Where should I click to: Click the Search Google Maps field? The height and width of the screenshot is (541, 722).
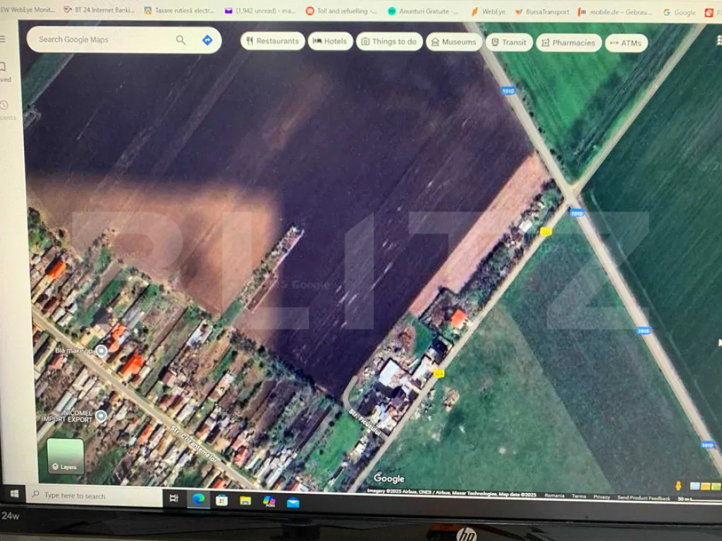pos(102,40)
